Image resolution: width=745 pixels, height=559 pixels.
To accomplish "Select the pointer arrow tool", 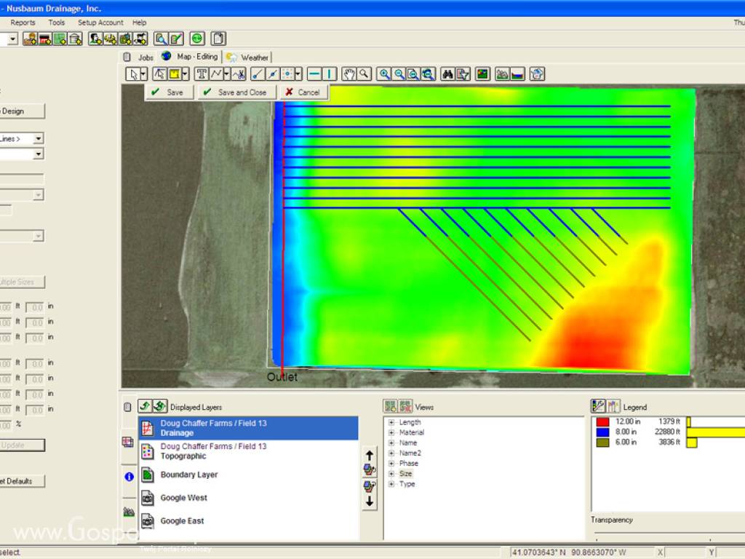I will click(134, 74).
